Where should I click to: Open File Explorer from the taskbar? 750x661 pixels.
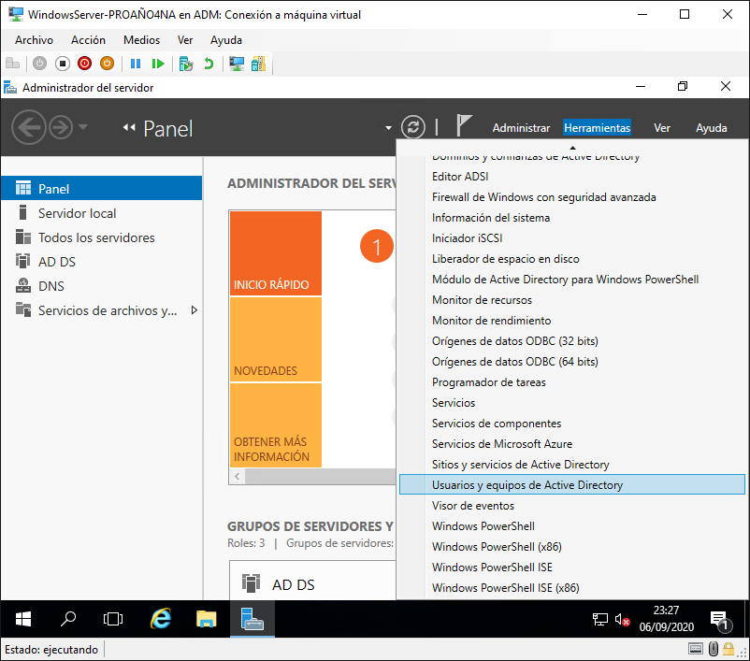point(206,619)
